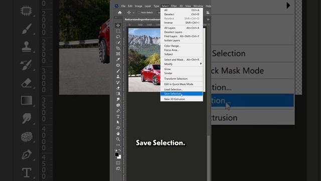Choose Select and Mask in the menu

(182, 60)
